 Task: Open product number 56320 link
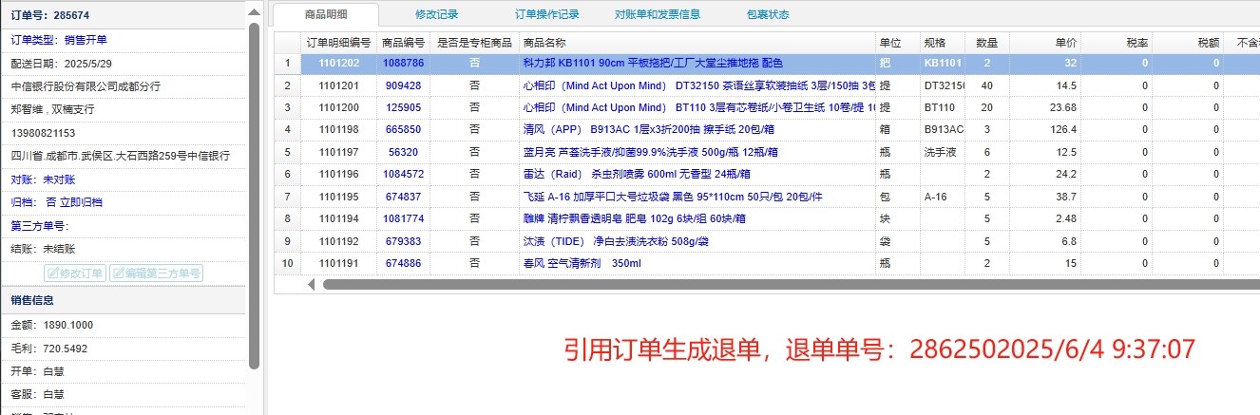point(403,152)
